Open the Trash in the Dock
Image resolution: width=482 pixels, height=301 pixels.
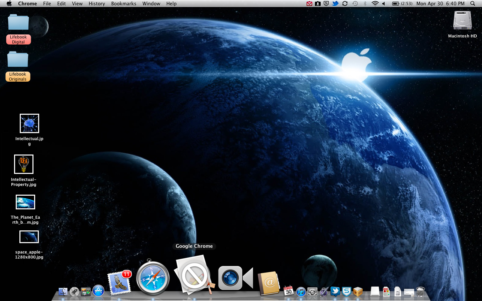coord(420,291)
